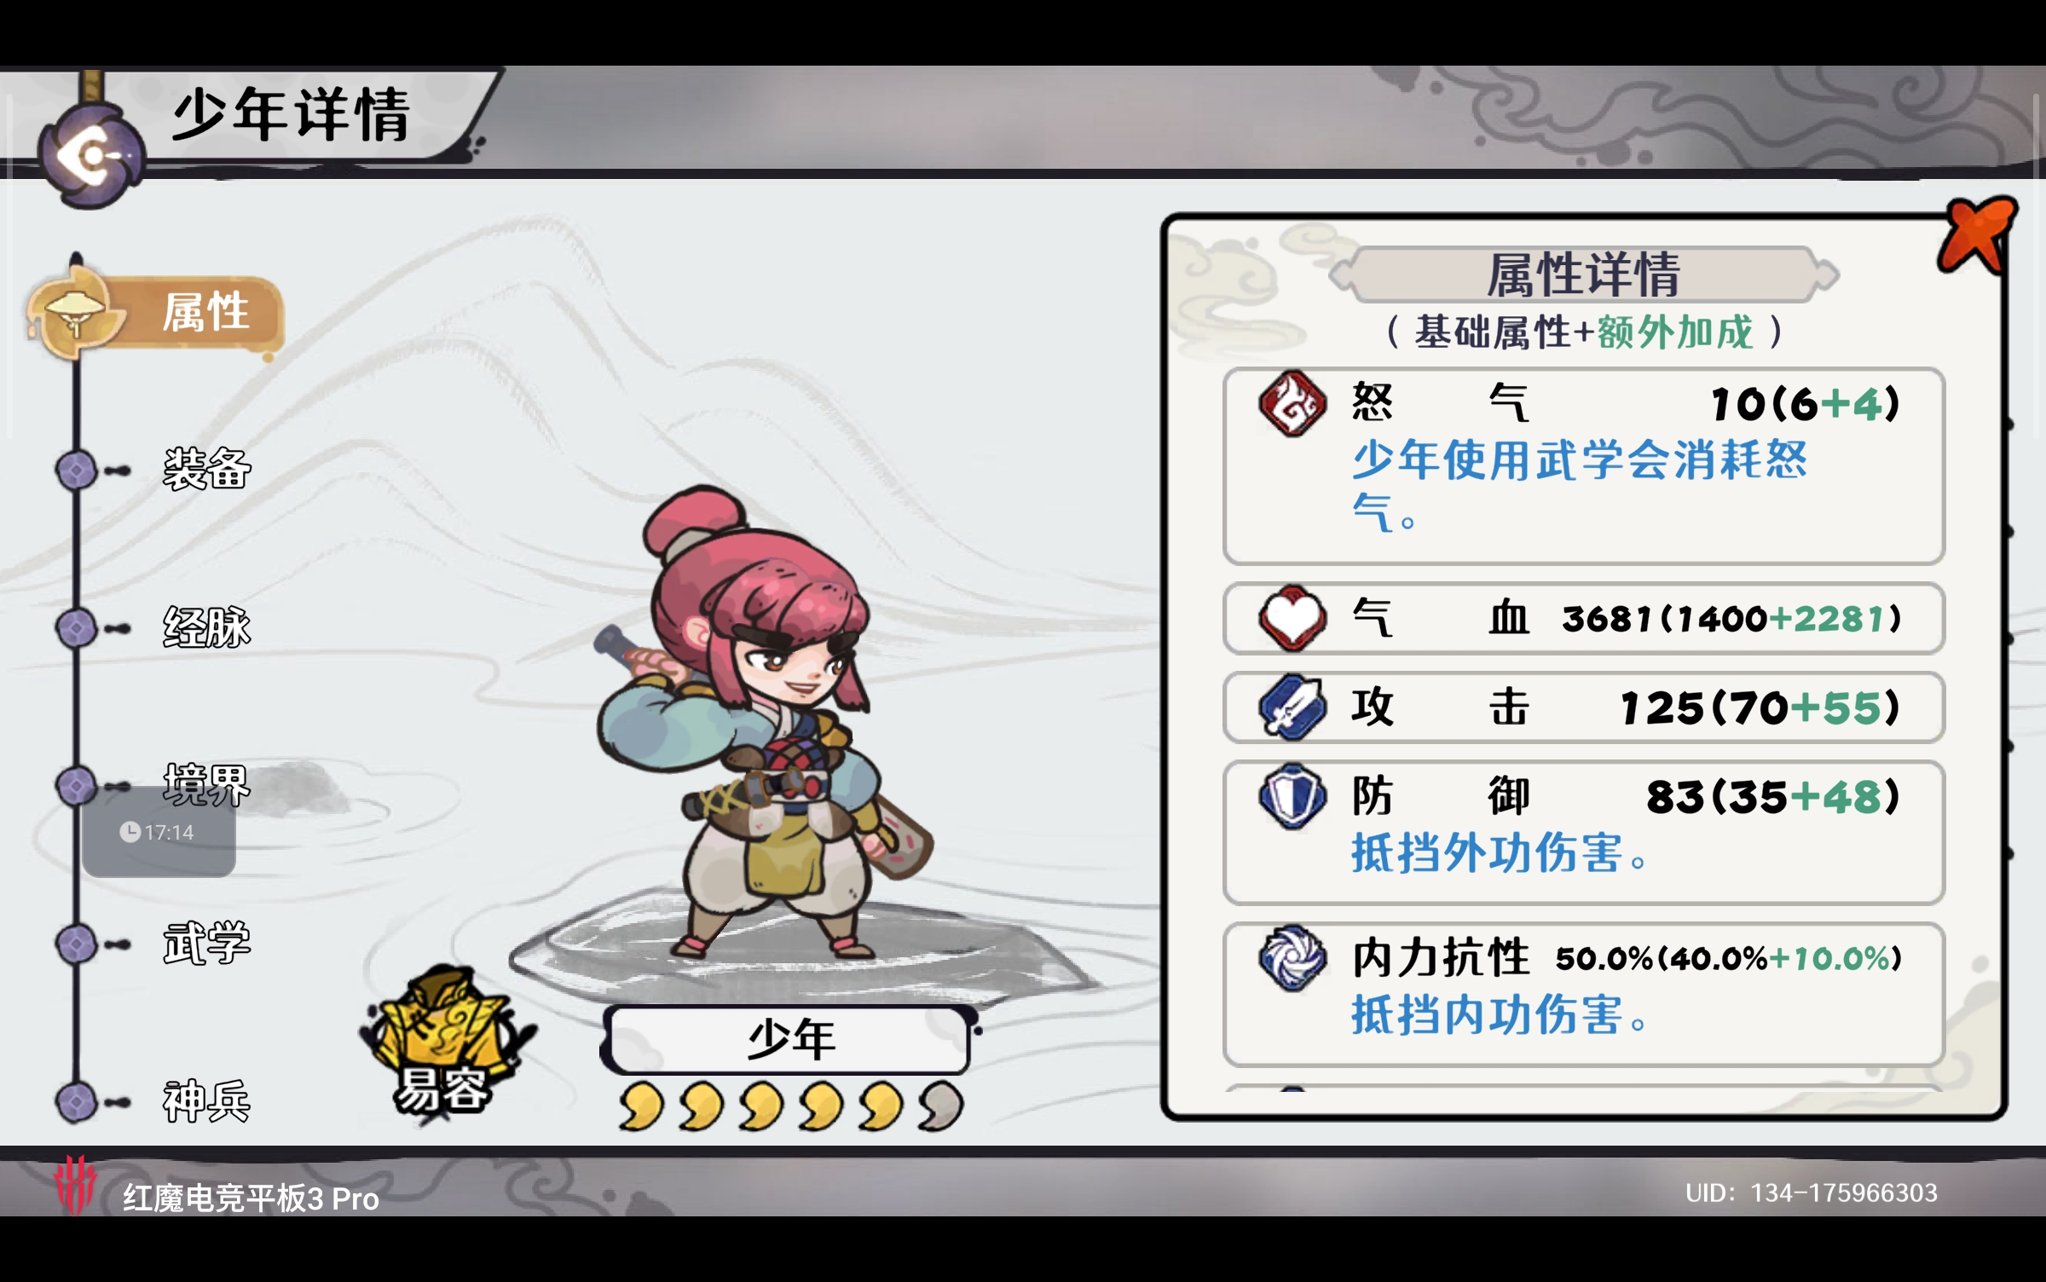This screenshot has height=1282, width=2046.
Task: Tap the 17:14 timer overlay
Action: point(159,832)
